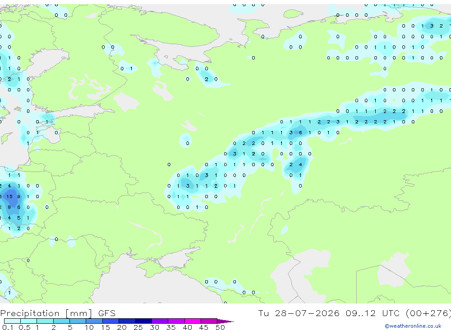Click the arrow tip above 50 mm legend
This screenshot has height=330, width=451.
click(x=225, y=321)
